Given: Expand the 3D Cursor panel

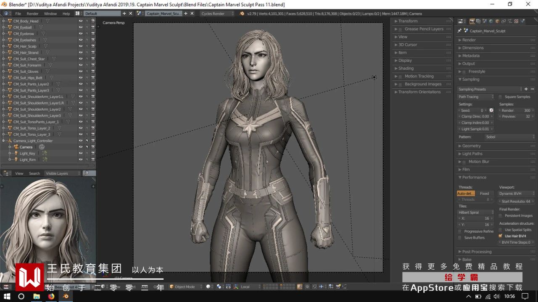Looking at the screenshot, I should pyautogui.click(x=408, y=45).
